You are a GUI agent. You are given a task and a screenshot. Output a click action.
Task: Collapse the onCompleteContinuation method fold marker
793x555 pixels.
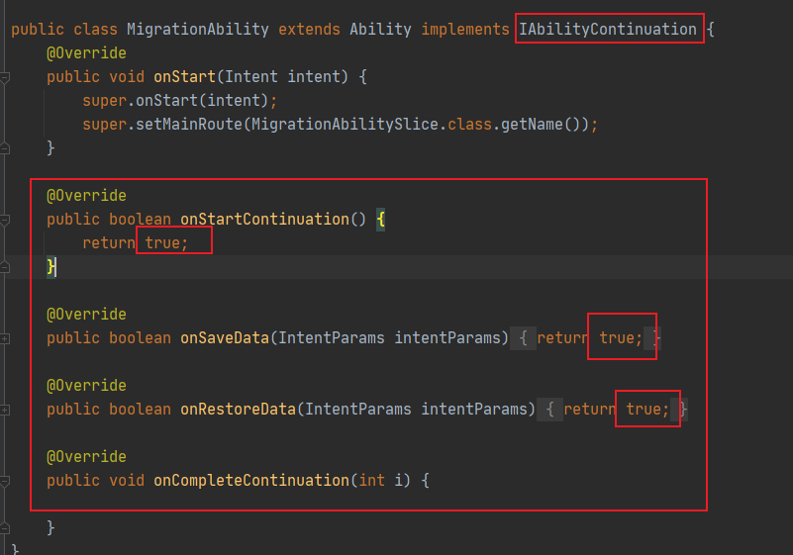point(4,481)
